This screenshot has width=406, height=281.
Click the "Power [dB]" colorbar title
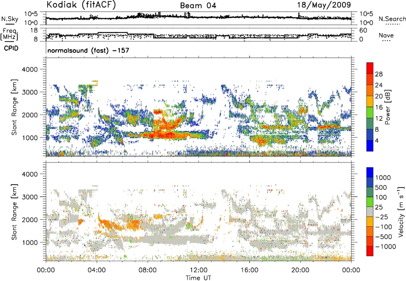pos(388,107)
